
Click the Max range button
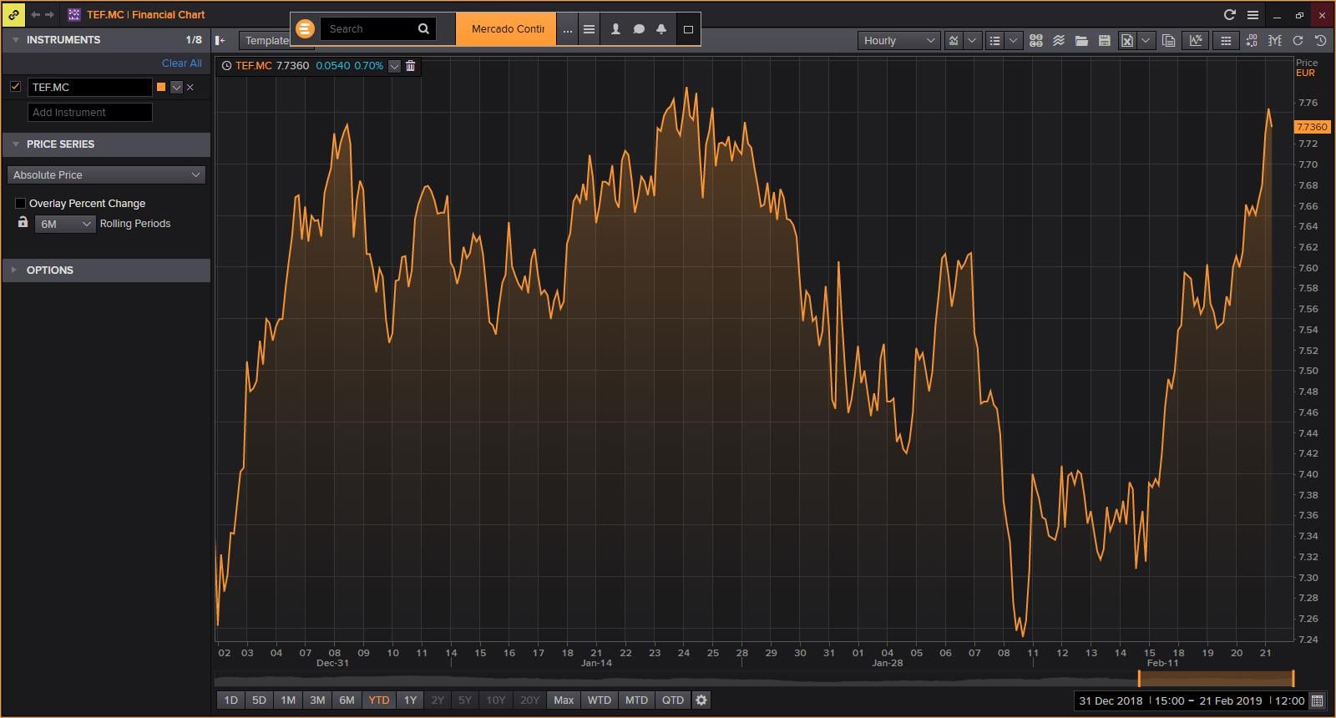click(564, 700)
